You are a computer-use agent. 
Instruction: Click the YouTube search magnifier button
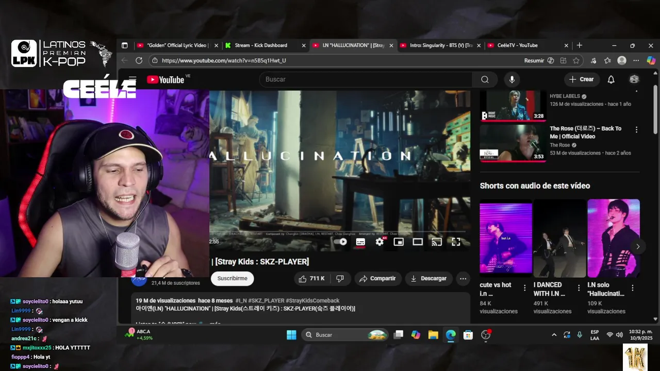(485, 79)
